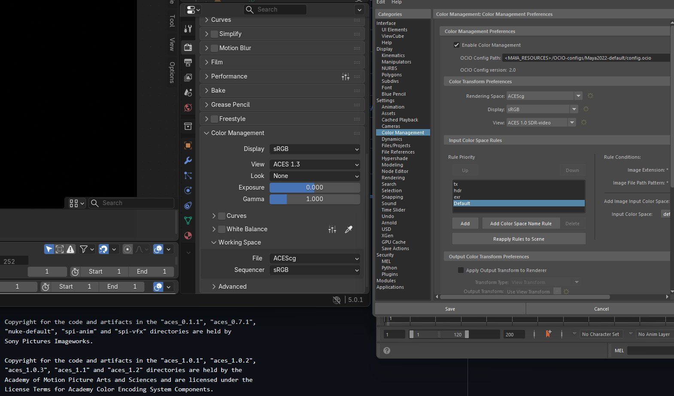The image size is (674, 396).
Task: Open the World properties globe icon
Action: click(188, 108)
